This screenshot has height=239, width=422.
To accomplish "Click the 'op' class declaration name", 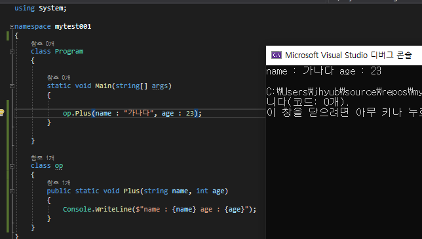I will [x=59, y=166].
